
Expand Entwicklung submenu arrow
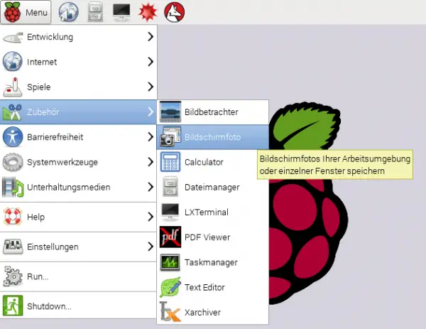tap(151, 37)
